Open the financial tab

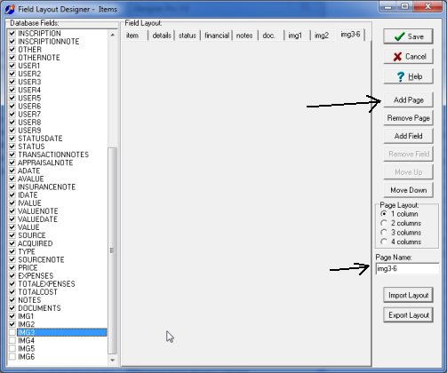(x=217, y=36)
